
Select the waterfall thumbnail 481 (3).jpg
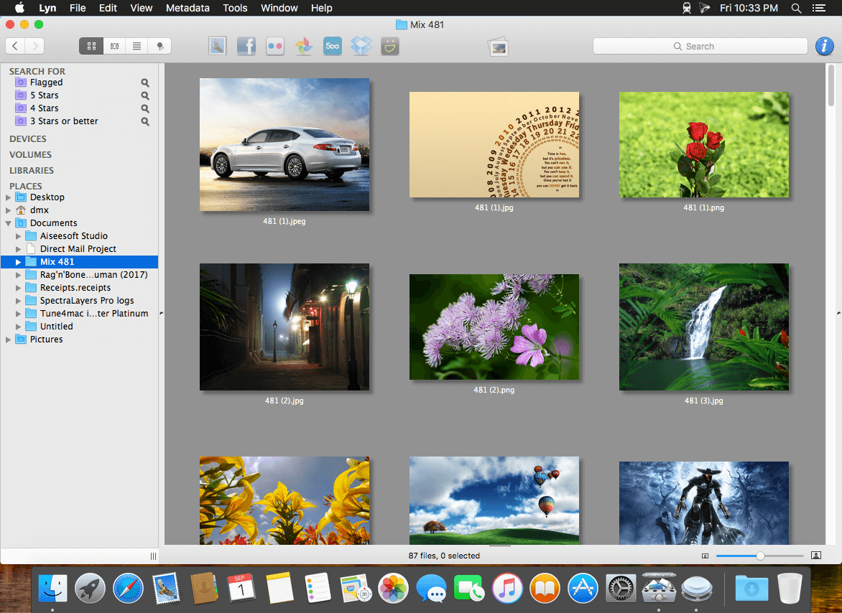click(703, 327)
